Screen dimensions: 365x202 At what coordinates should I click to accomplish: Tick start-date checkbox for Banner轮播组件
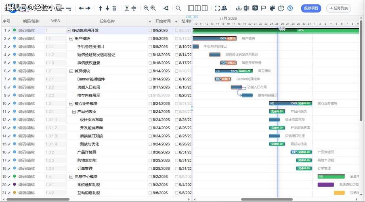150,79
